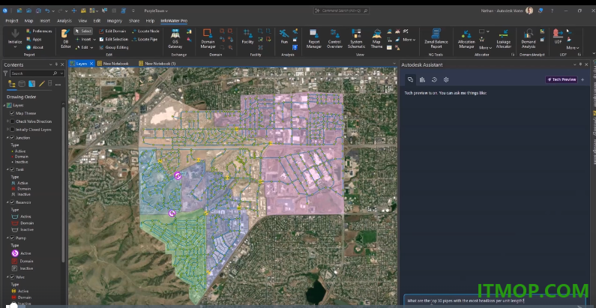Viewport: 596px width, 308px height.
Task: Open the Control Overview tool
Action: 334,38
